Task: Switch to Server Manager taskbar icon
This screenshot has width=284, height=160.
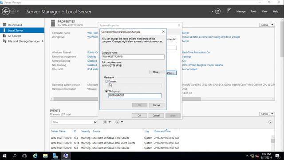Action: (55, 156)
